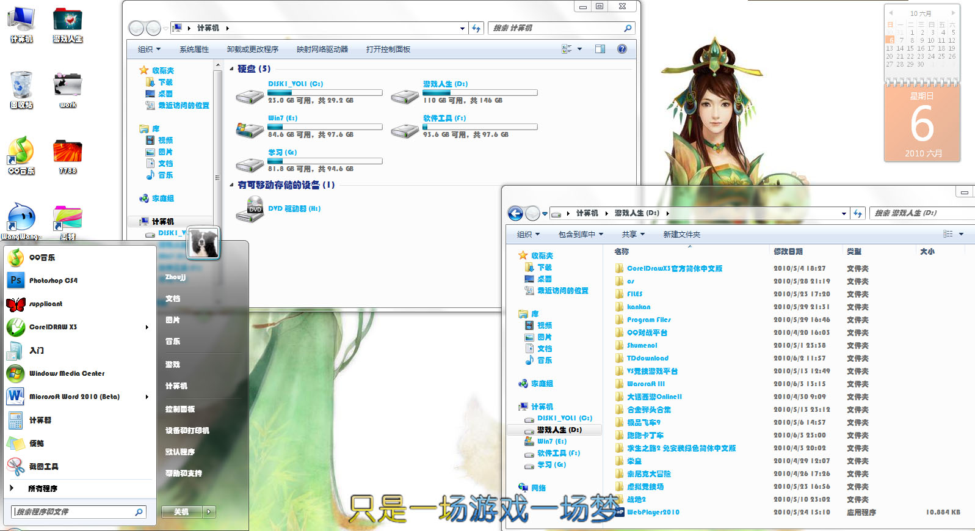Select 家庭组 in Computer window sidebar
This screenshot has height=531, width=975.
tap(162, 199)
